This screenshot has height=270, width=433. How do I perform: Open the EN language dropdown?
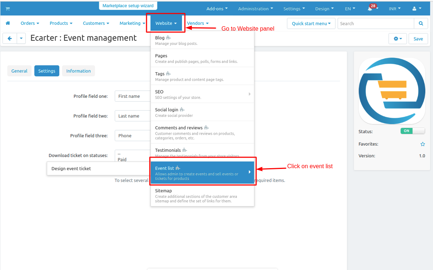tap(350, 9)
